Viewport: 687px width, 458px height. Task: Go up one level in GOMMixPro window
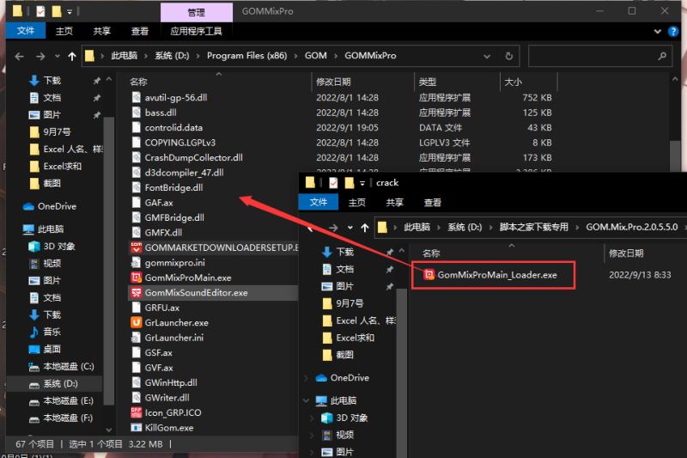[72, 56]
